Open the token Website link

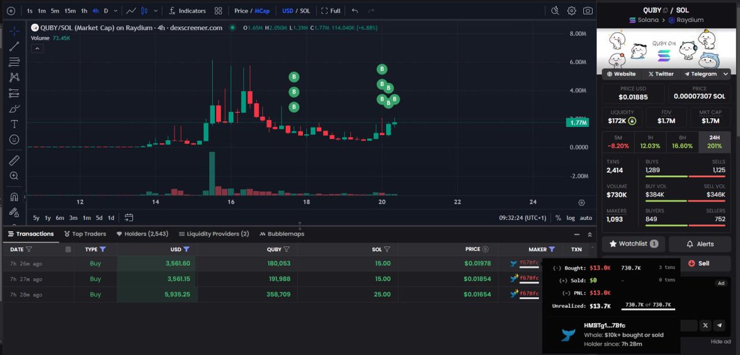point(620,74)
